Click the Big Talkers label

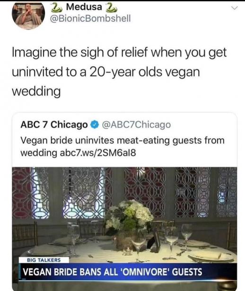pos(44,260)
